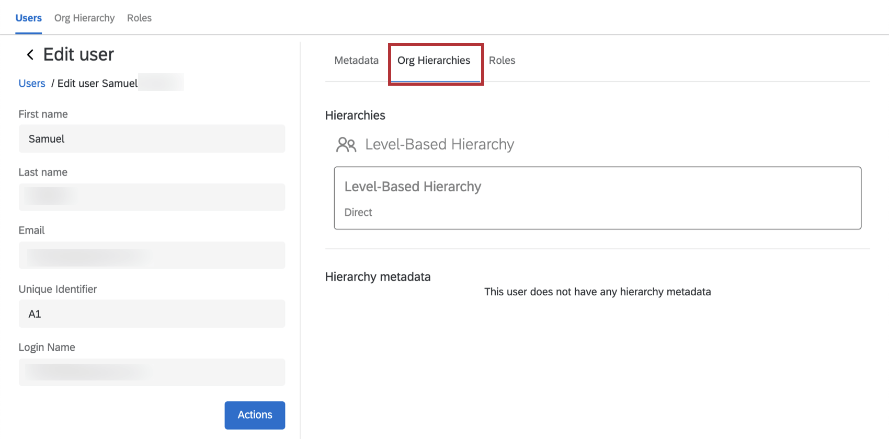
Task: Click the Level-Based Hierarchy heading above the card
Action: tap(439, 144)
